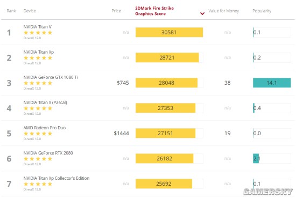
Task: Click stars under Titan Xp Collector's Edition
Action: click(38, 184)
